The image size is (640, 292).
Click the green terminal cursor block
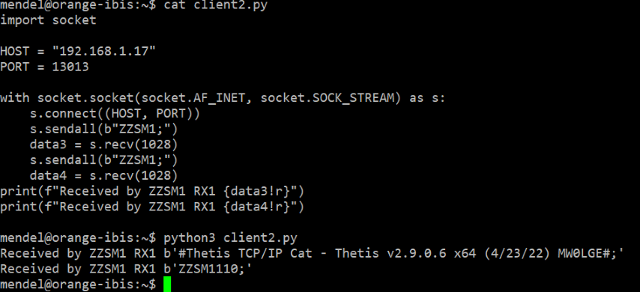(x=167, y=285)
